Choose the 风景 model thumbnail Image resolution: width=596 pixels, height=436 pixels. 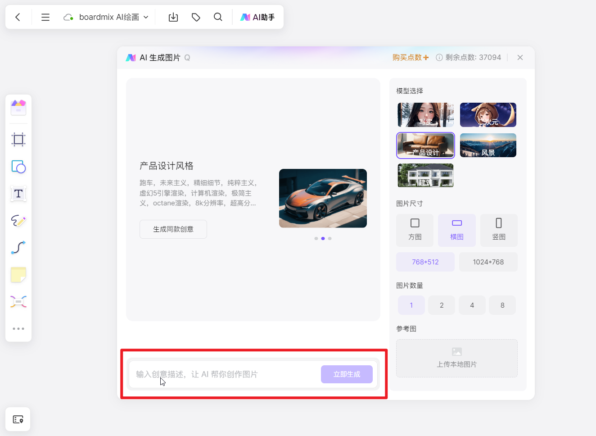click(488, 145)
